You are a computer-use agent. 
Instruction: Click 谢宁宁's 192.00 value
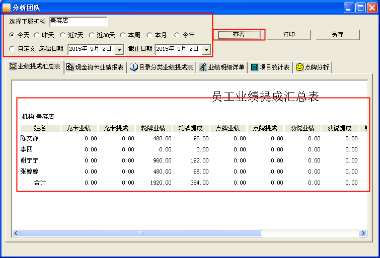[199, 160]
